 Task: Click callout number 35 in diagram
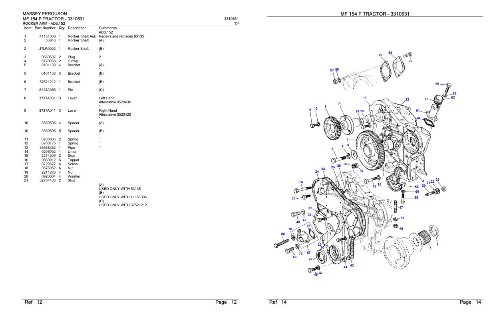point(294,198)
